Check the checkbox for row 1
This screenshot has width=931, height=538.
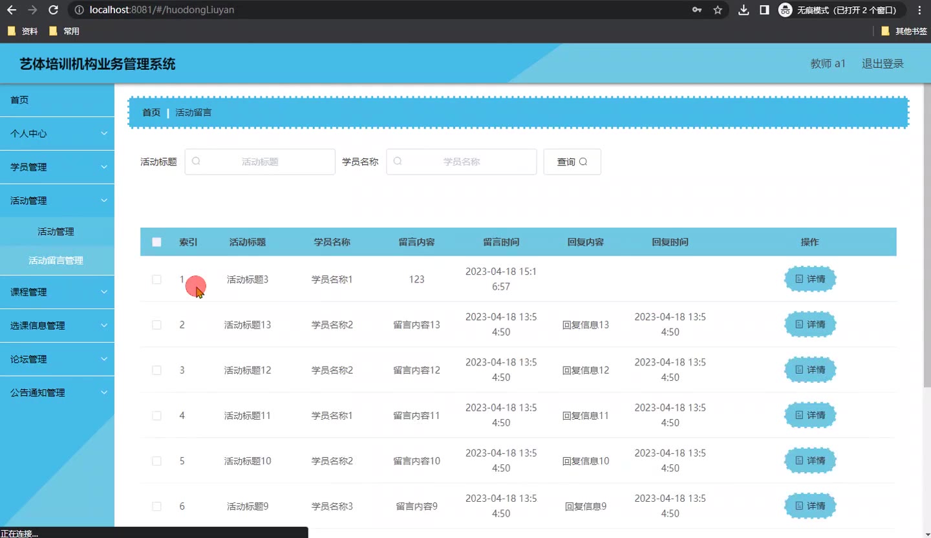(156, 279)
